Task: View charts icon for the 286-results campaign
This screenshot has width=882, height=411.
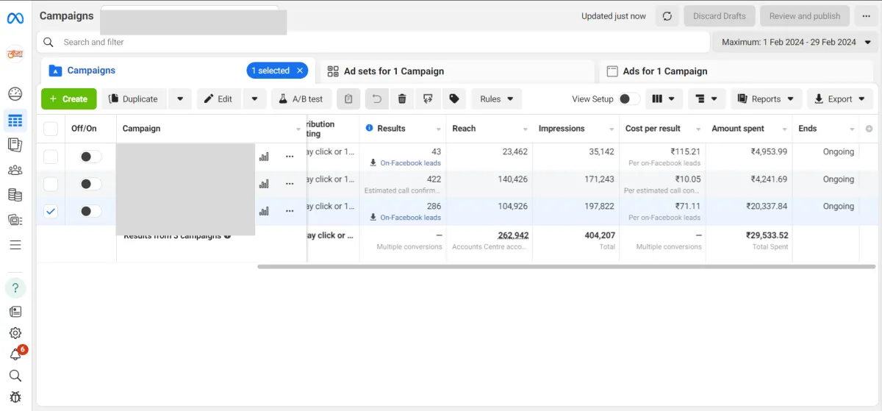Action: [264, 211]
